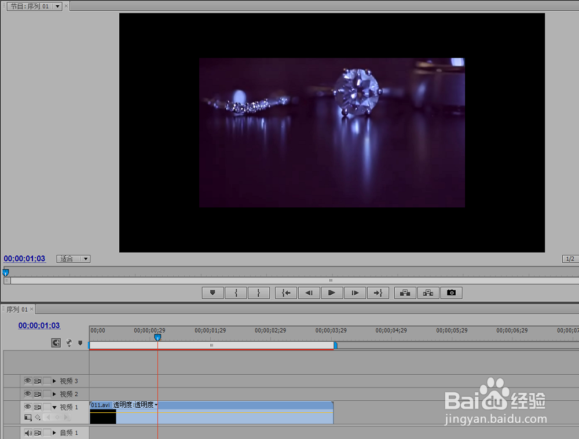Go to Out point
Screen dimensions: 579x439
point(378,293)
